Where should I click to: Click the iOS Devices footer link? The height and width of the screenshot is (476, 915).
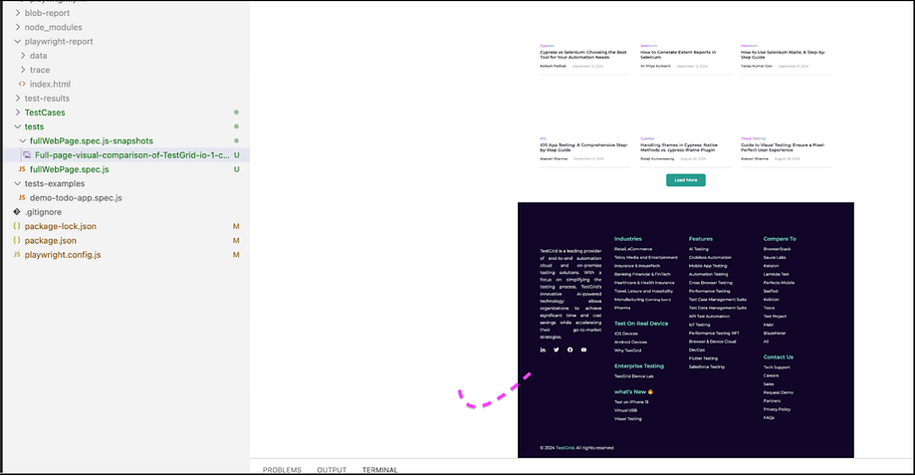coord(625,334)
